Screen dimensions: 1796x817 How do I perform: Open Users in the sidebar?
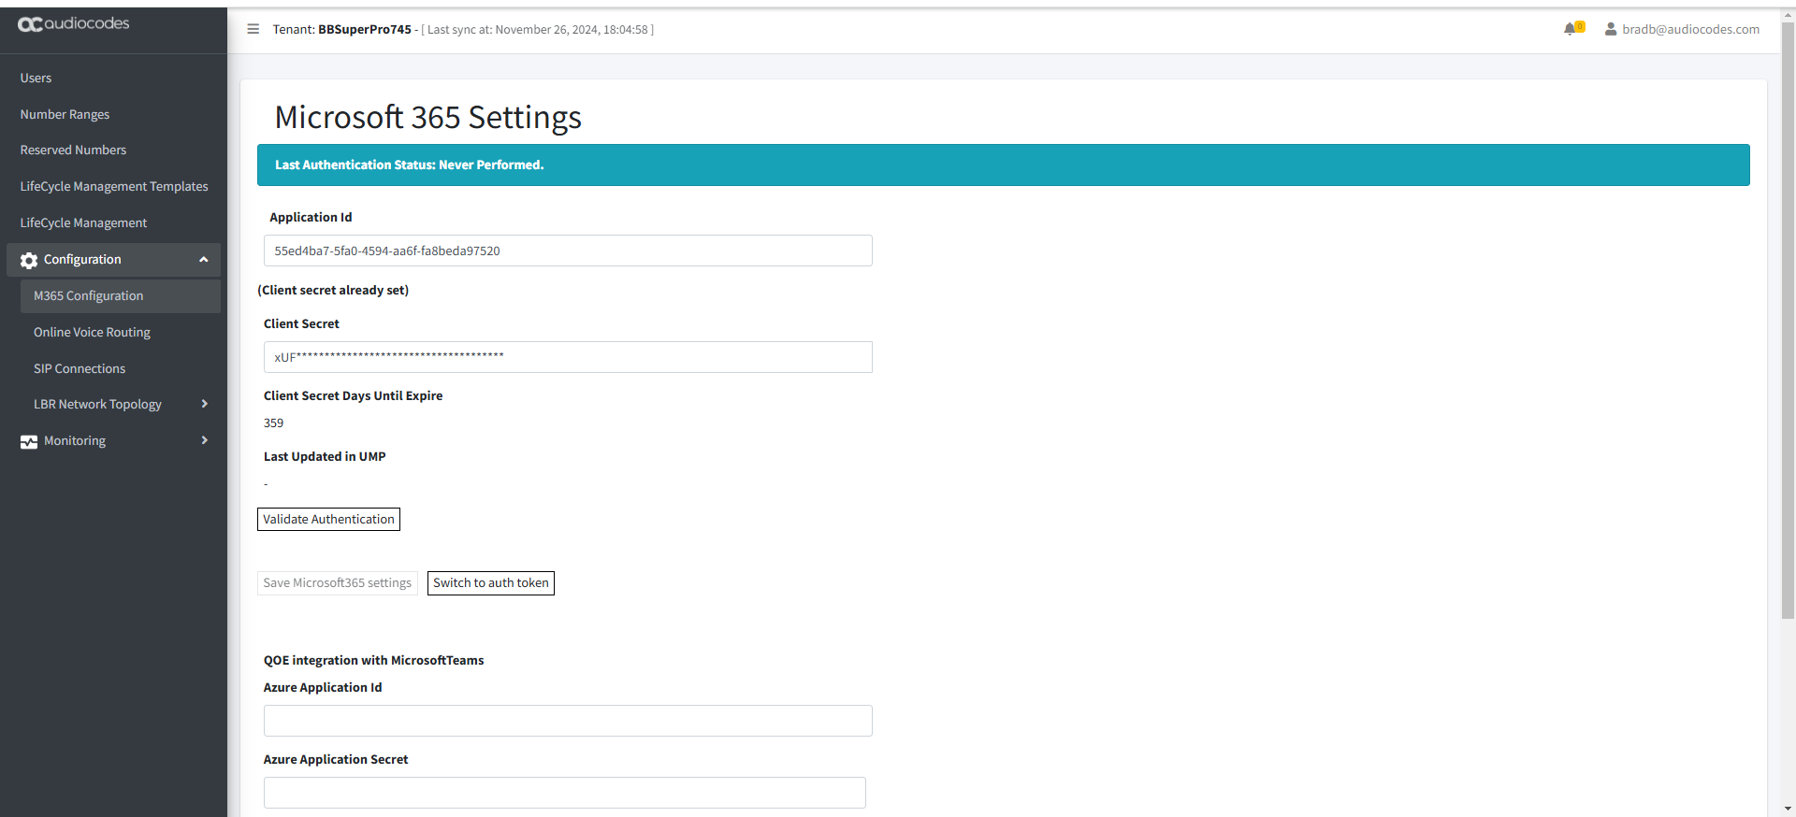(36, 79)
